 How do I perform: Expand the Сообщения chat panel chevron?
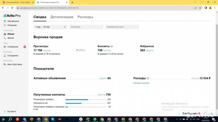click(212, 114)
